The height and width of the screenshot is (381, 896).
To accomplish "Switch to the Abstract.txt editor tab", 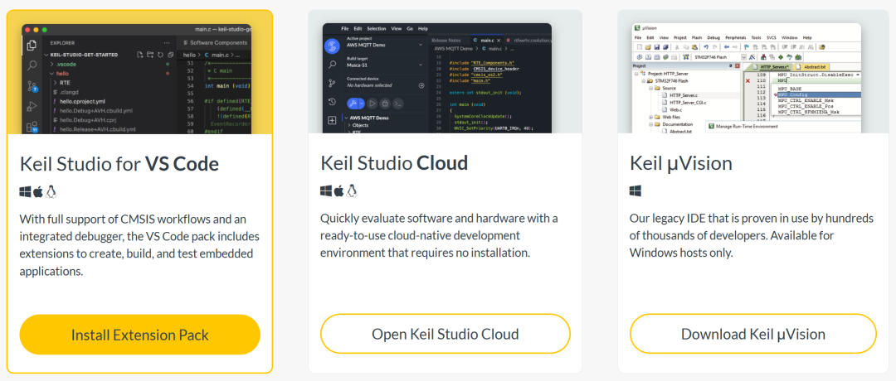I will coord(811,67).
